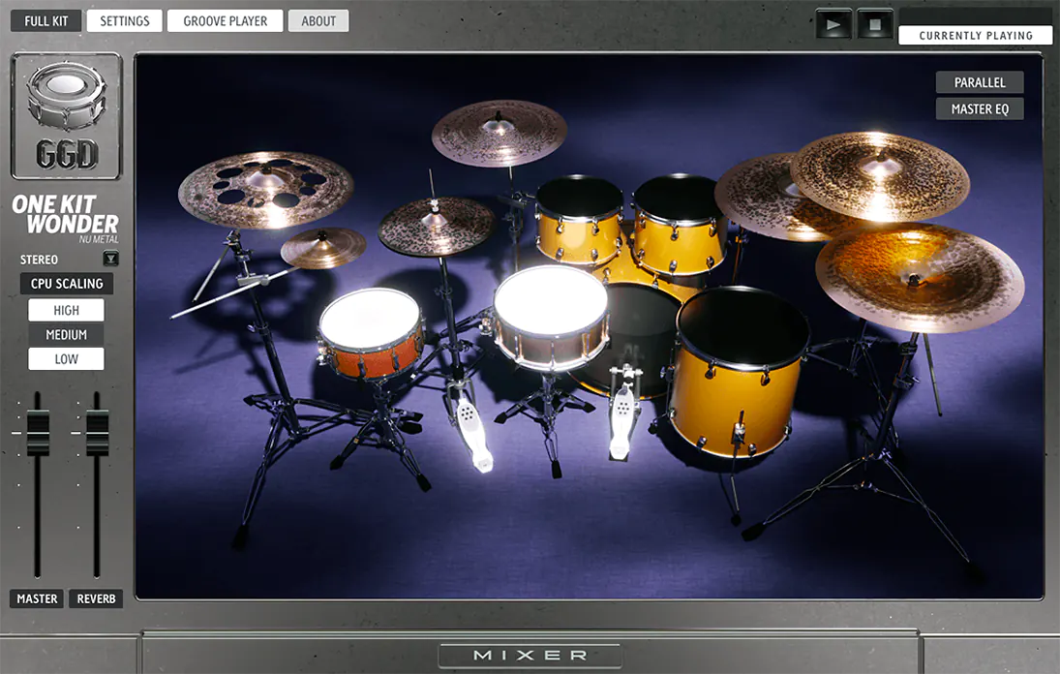Set CPU Scaling to MEDIUM

[66, 334]
